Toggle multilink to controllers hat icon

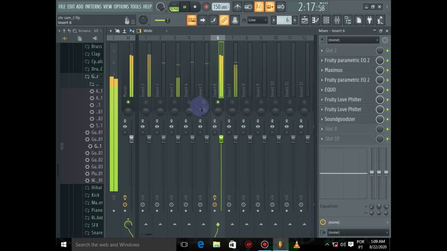click(x=235, y=20)
